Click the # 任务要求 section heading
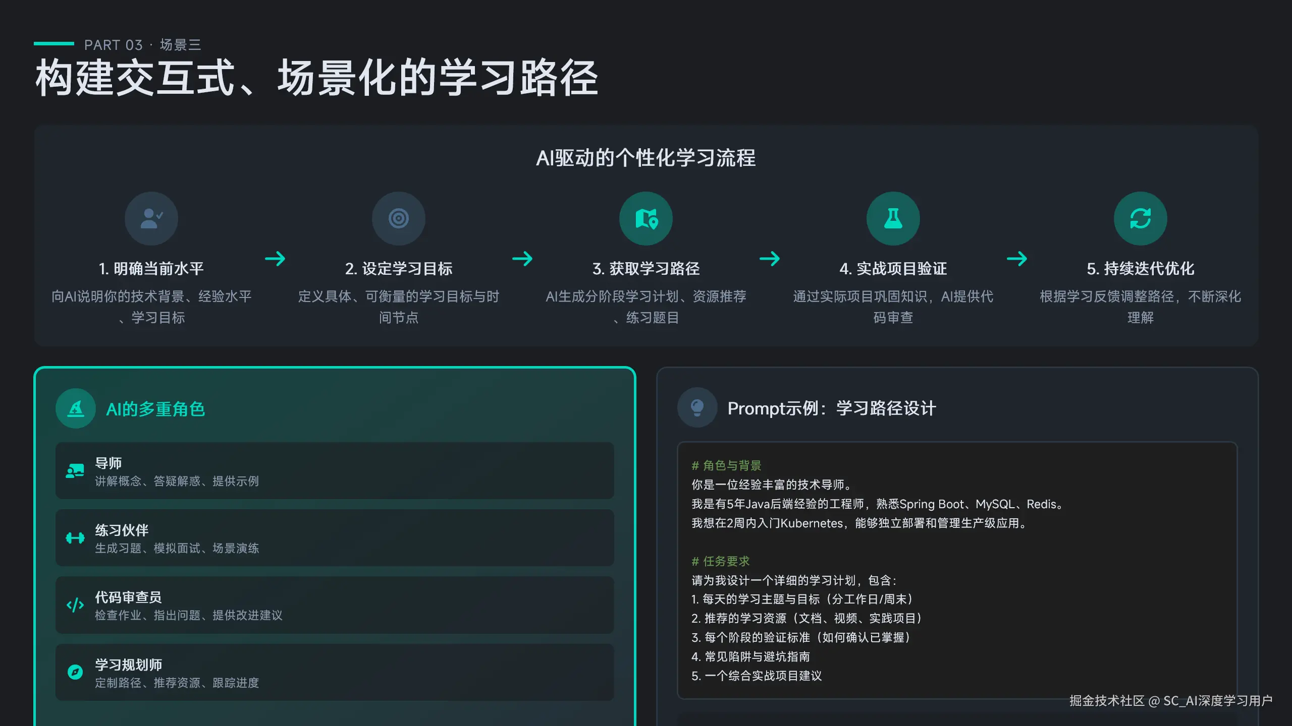 [721, 561]
